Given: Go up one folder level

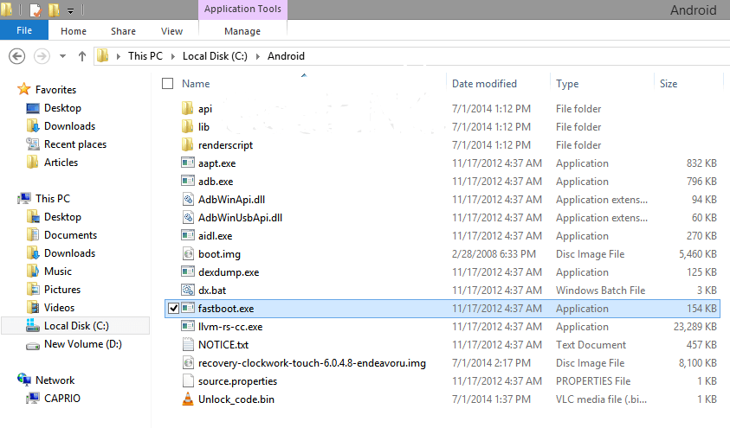Looking at the screenshot, I should 82,56.
